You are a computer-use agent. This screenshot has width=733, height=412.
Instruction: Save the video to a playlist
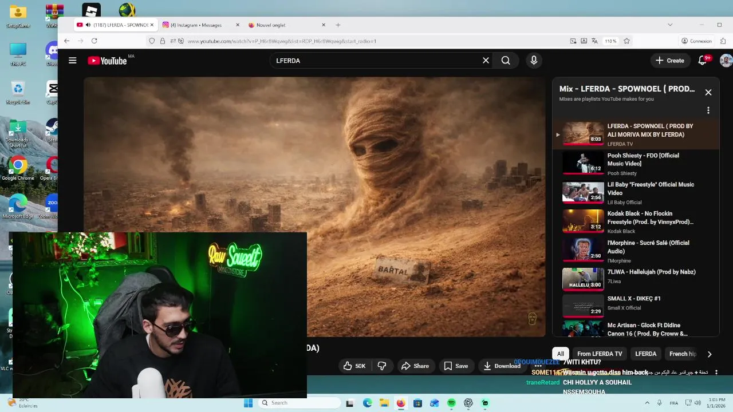[x=456, y=366]
